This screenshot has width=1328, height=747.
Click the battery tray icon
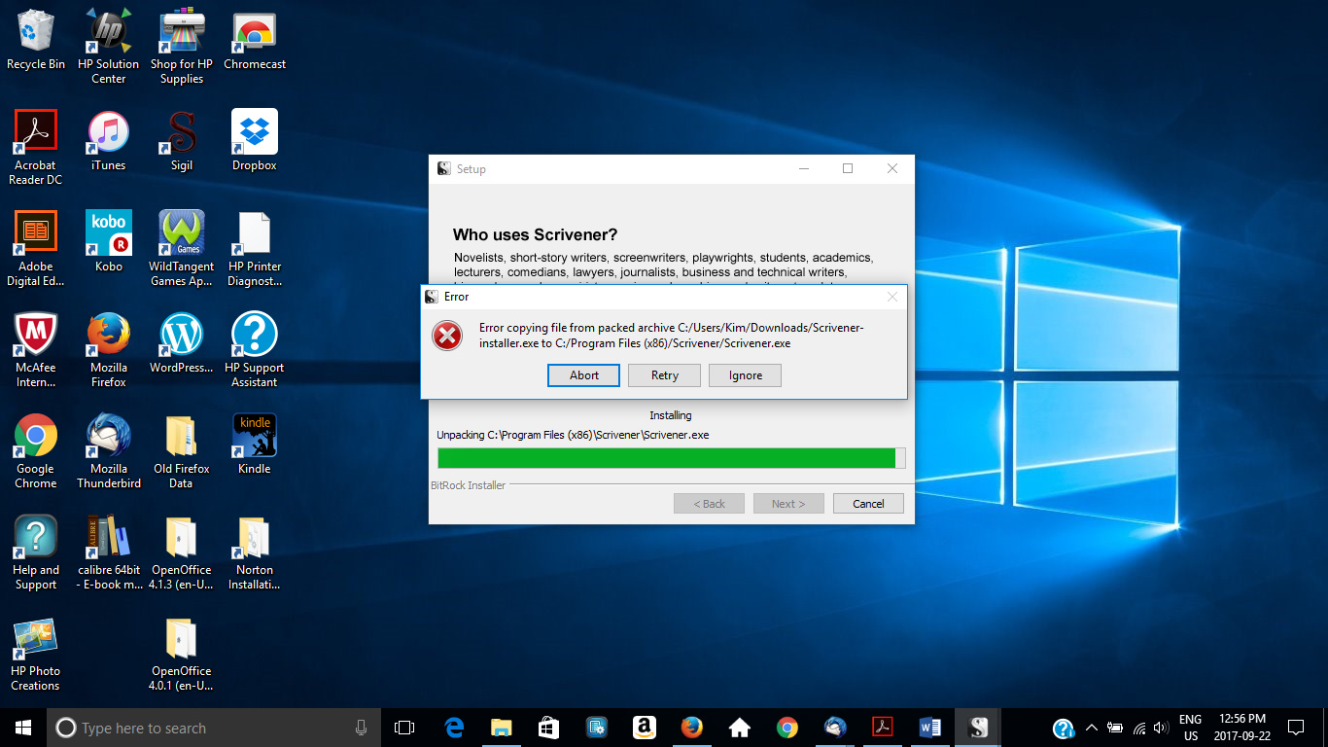coord(1115,728)
